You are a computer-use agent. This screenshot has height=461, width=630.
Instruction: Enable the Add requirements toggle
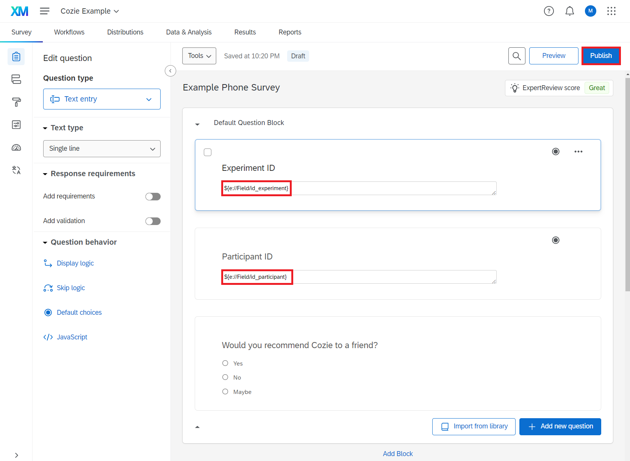pyautogui.click(x=153, y=197)
